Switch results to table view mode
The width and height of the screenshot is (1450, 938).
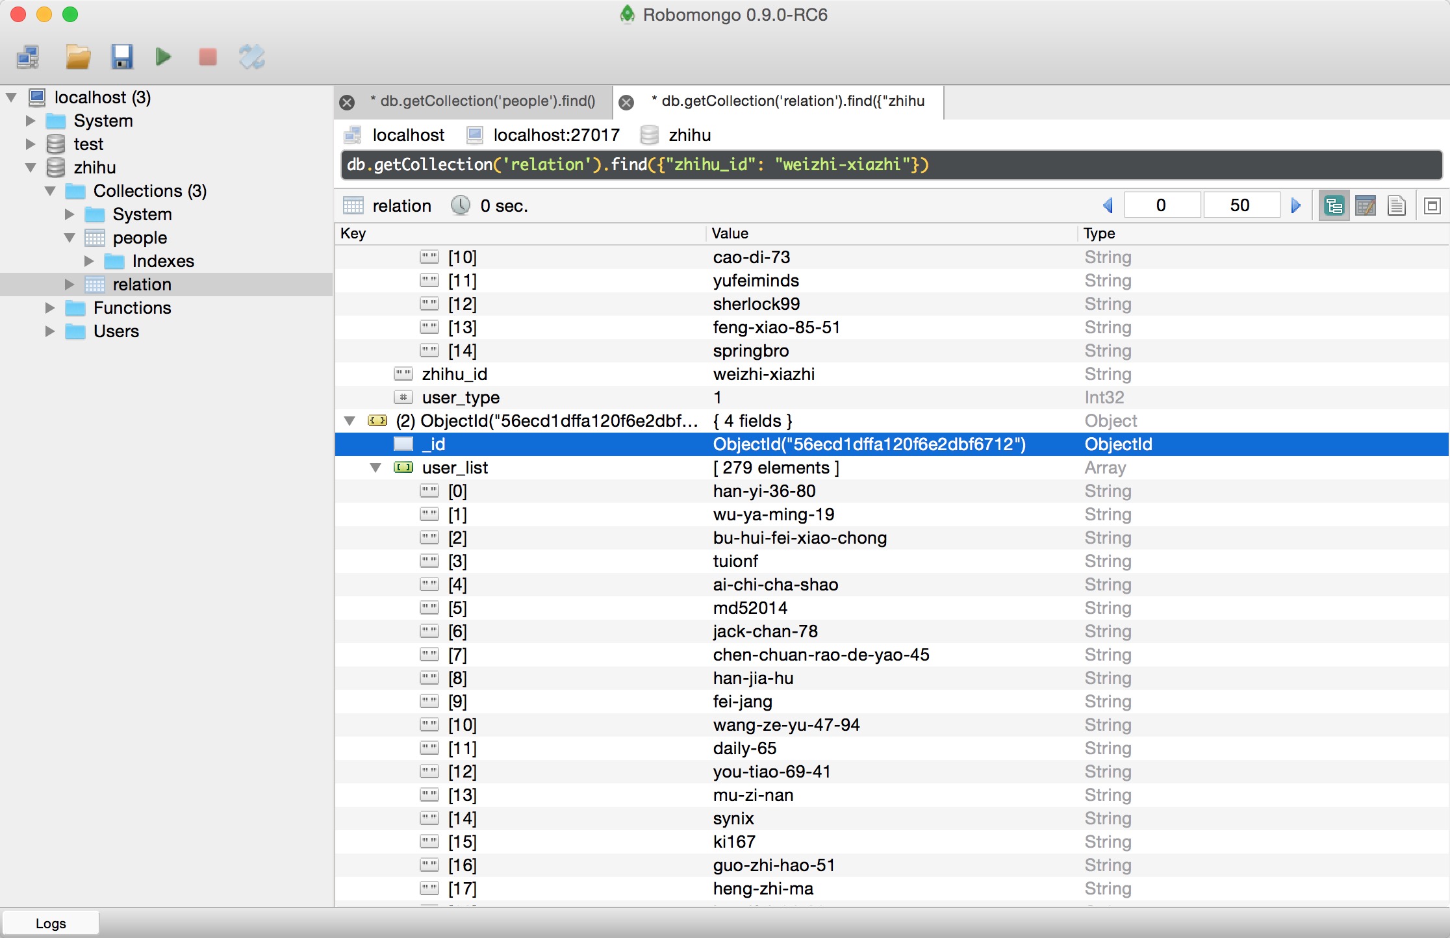click(1366, 206)
